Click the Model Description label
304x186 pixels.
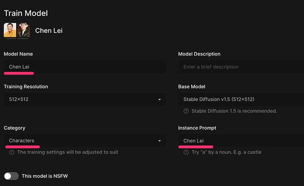point(199,54)
